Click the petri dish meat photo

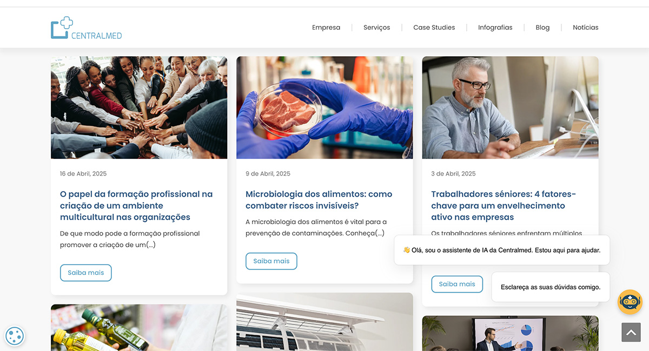(325, 107)
